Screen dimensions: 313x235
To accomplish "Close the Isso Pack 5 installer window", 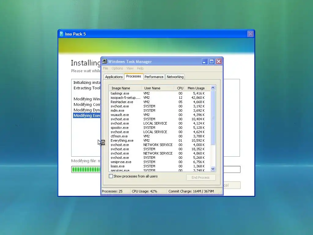I will pos(250,34).
